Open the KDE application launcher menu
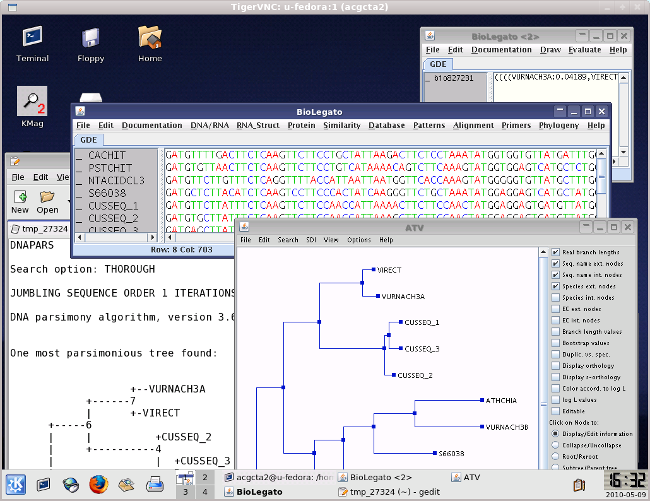Screen dimensions: 650x501 [x=16, y=485]
